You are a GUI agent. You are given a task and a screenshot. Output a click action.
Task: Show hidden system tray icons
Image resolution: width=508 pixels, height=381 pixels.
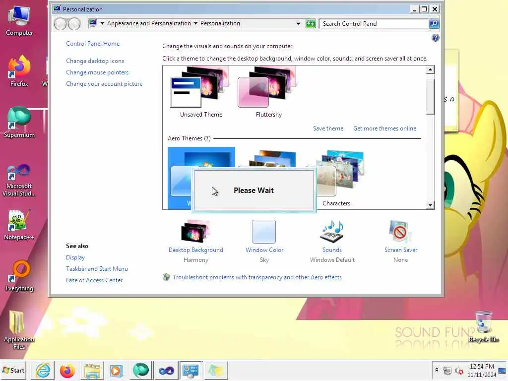click(x=437, y=370)
